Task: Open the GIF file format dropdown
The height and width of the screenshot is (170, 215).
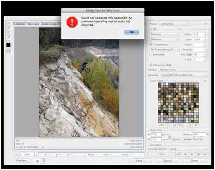Action: [x=166, y=29]
